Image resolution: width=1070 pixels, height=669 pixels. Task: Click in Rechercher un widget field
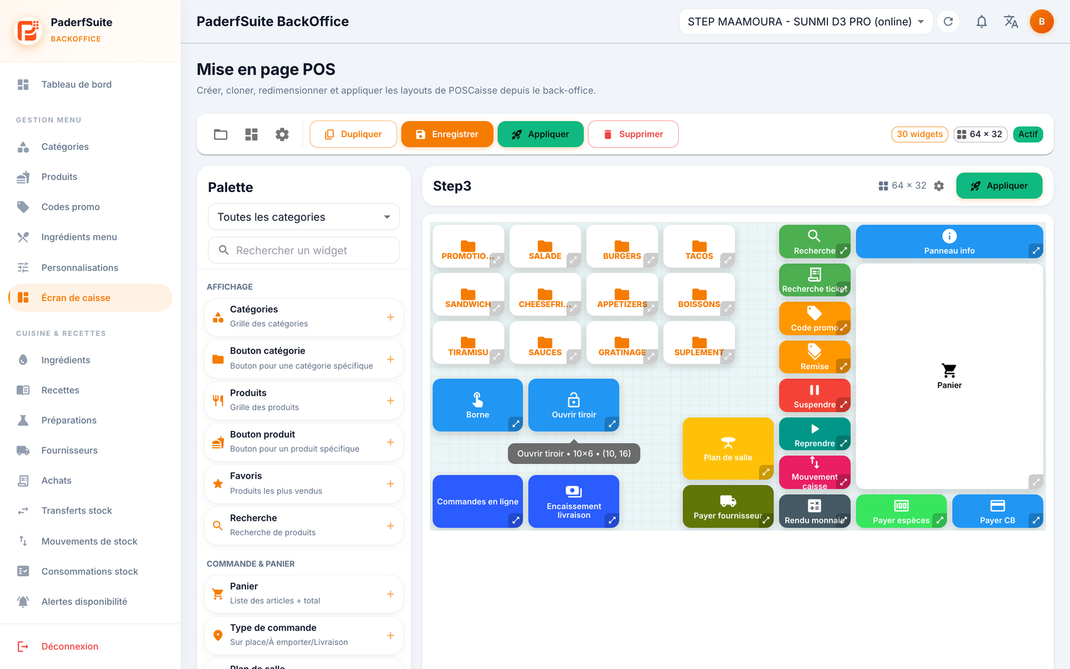coord(304,250)
